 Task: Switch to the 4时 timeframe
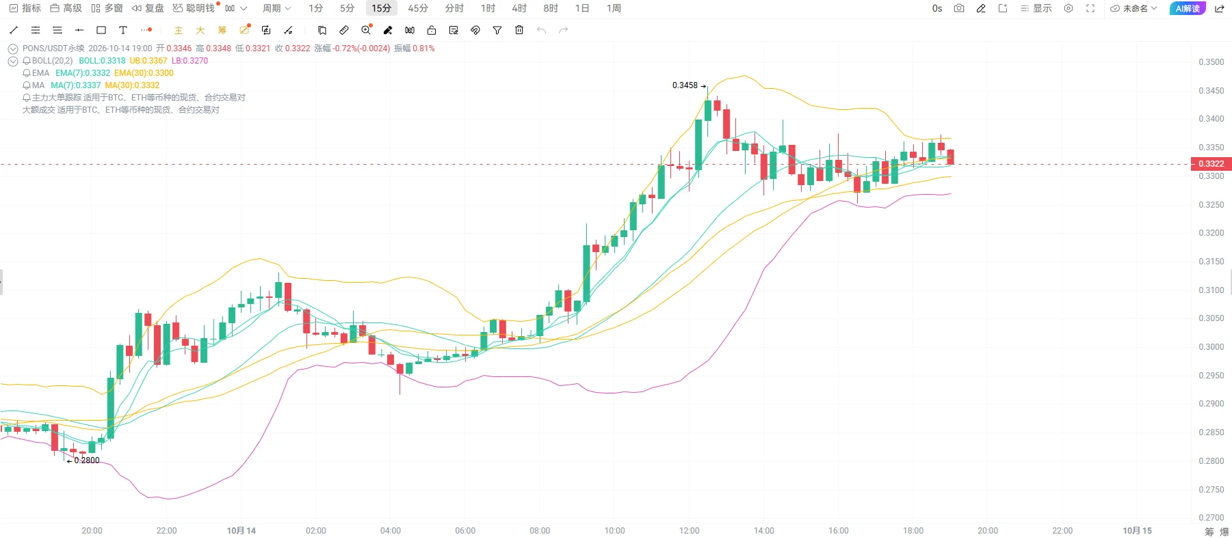coord(519,8)
